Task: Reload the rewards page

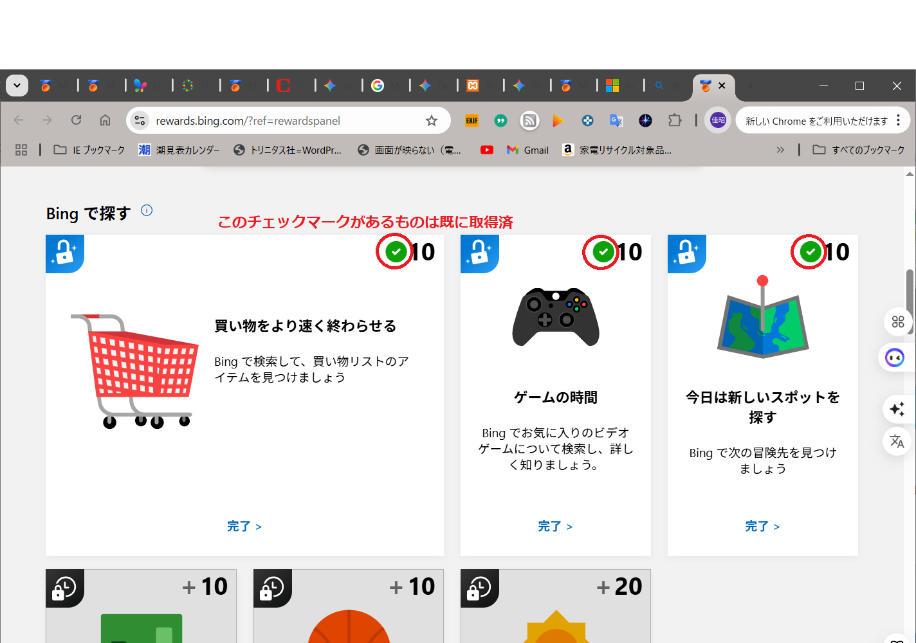Action: click(76, 120)
